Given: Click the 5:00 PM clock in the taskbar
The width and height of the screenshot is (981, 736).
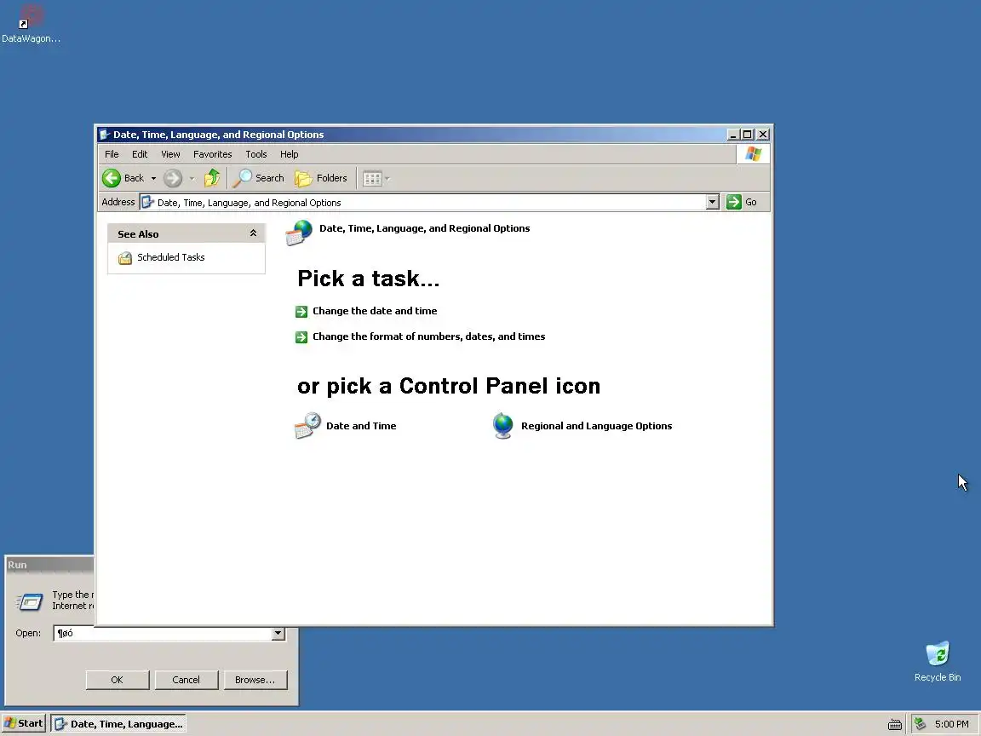Looking at the screenshot, I should 951,724.
